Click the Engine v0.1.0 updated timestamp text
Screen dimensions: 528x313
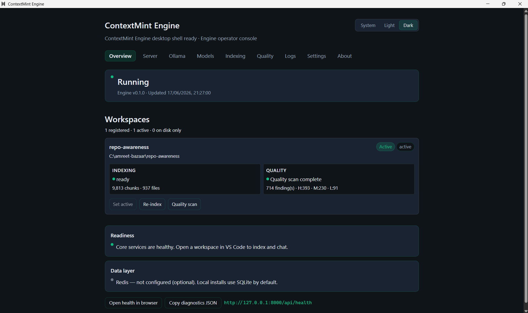click(x=164, y=93)
